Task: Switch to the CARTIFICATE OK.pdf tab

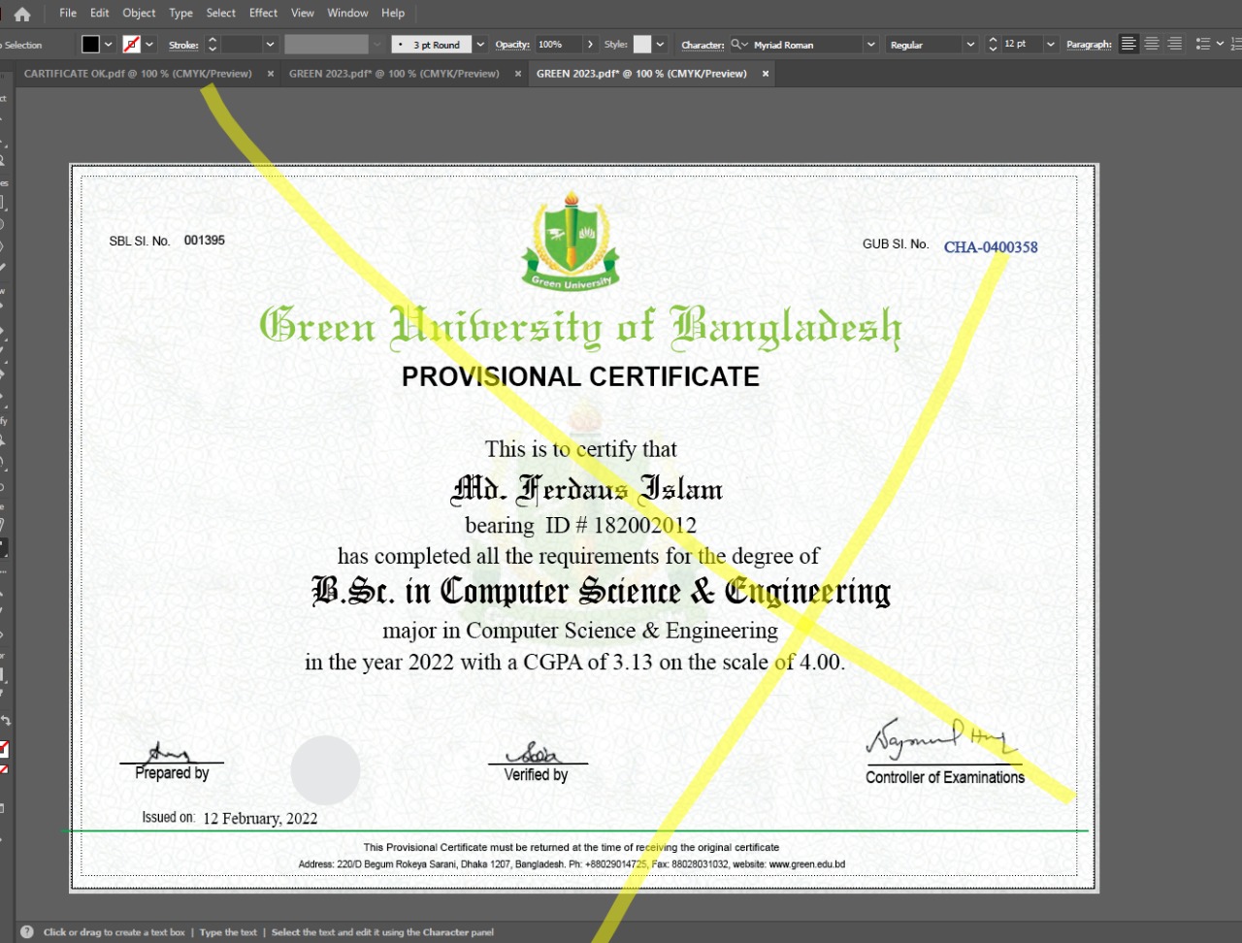Action: [x=138, y=74]
